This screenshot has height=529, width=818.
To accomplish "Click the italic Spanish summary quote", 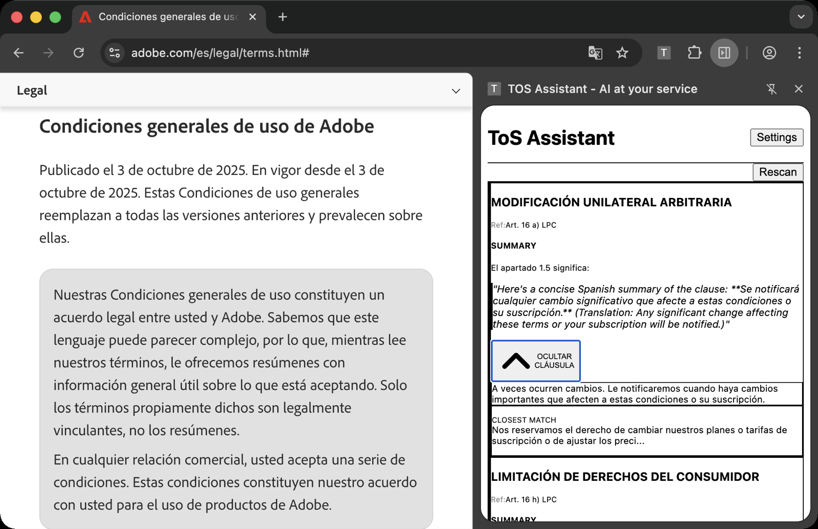I will [x=646, y=306].
